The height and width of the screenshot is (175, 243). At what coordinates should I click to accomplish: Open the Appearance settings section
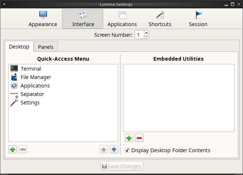click(x=43, y=19)
